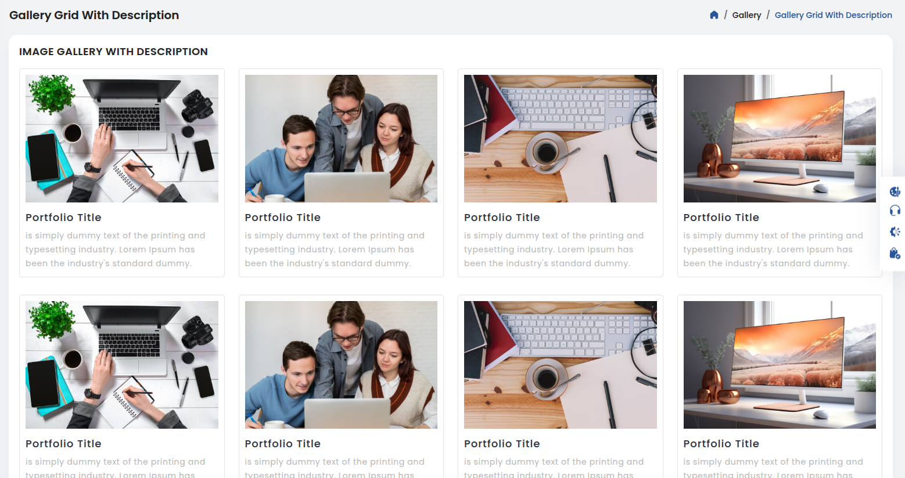Viewport: 905px width, 478px height.
Task: Click Portfolio Title under bottom-row keyboard photo
Action: [x=502, y=444]
